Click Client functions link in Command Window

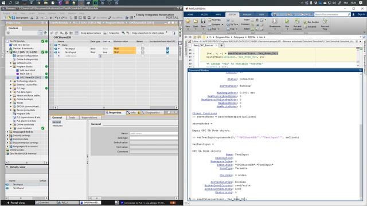tap(204, 113)
